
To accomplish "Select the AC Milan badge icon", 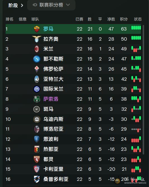I will (x=37, y=49).
